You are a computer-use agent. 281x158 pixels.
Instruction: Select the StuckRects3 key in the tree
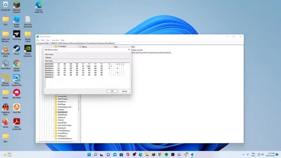[x=62, y=112]
